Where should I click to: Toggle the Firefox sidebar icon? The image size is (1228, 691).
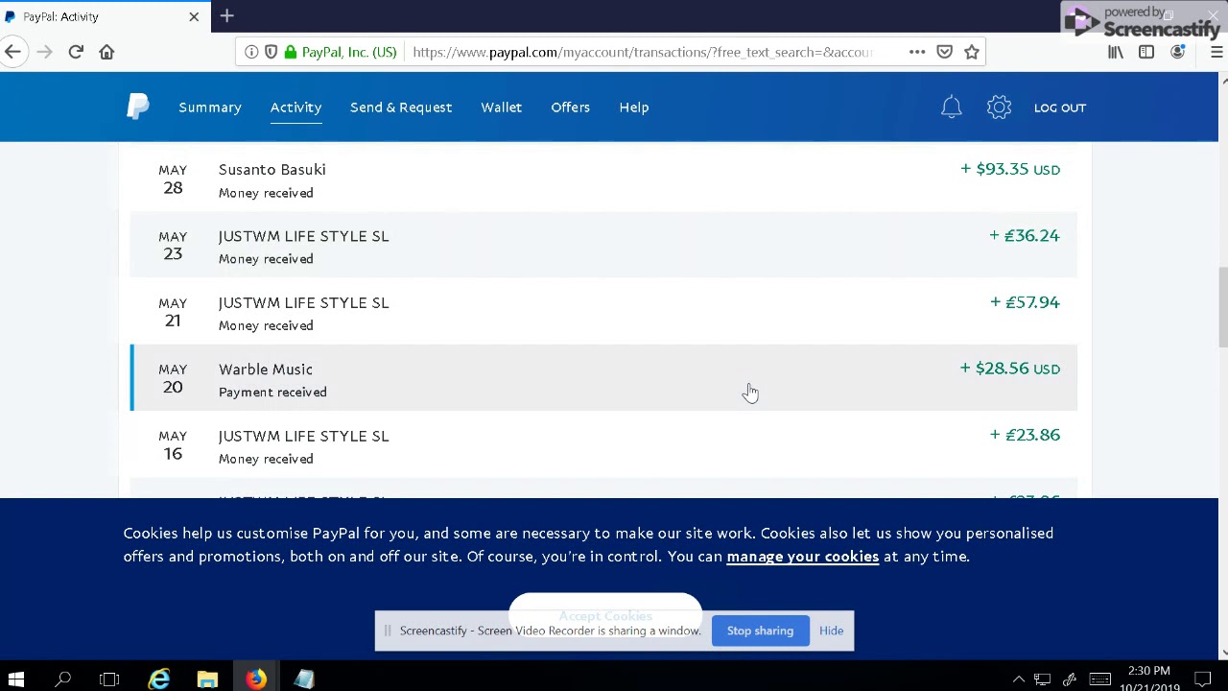(1146, 52)
